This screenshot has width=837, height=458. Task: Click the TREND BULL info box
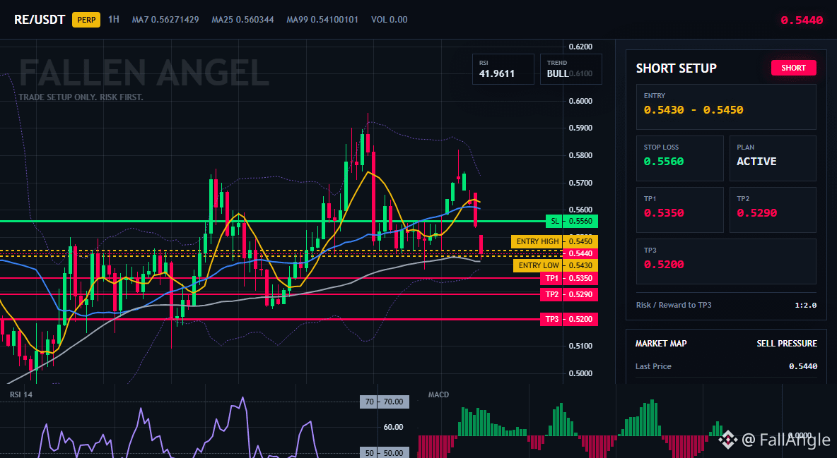point(570,69)
